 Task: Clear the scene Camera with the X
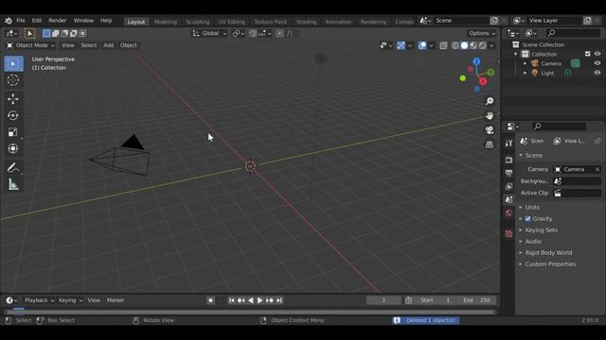point(597,170)
